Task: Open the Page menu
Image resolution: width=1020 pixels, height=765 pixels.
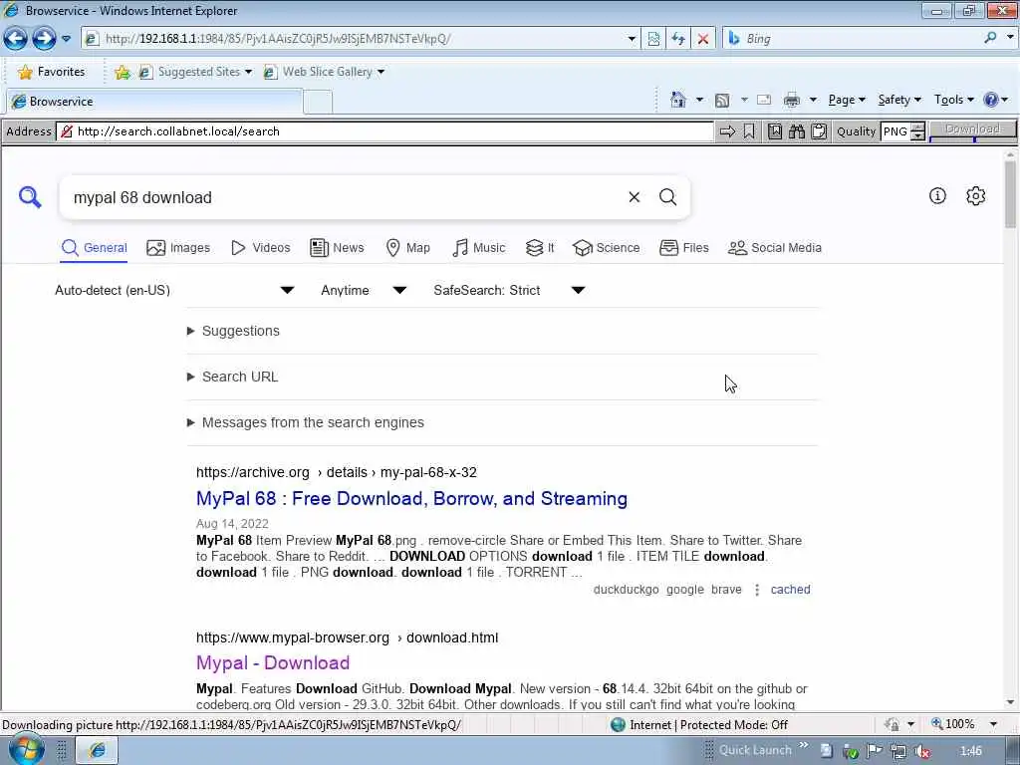Action: [847, 100]
